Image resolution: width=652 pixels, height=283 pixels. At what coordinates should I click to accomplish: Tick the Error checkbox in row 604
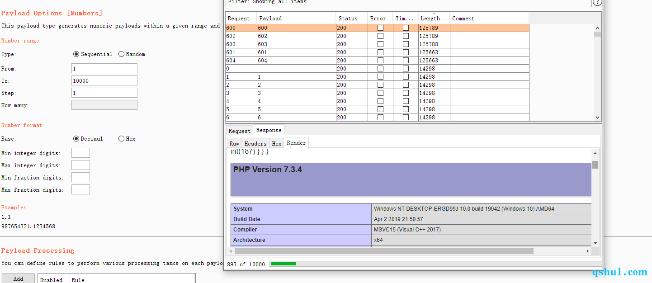tap(380, 61)
